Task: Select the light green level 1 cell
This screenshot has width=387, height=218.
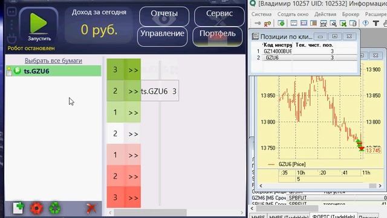Action: (115, 112)
